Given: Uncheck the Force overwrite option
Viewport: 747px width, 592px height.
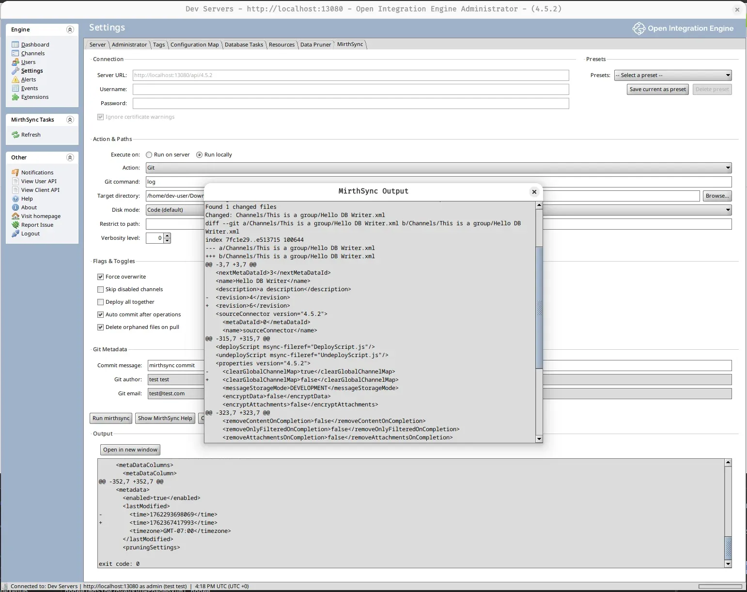Looking at the screenshot, I should pos(100,276).
